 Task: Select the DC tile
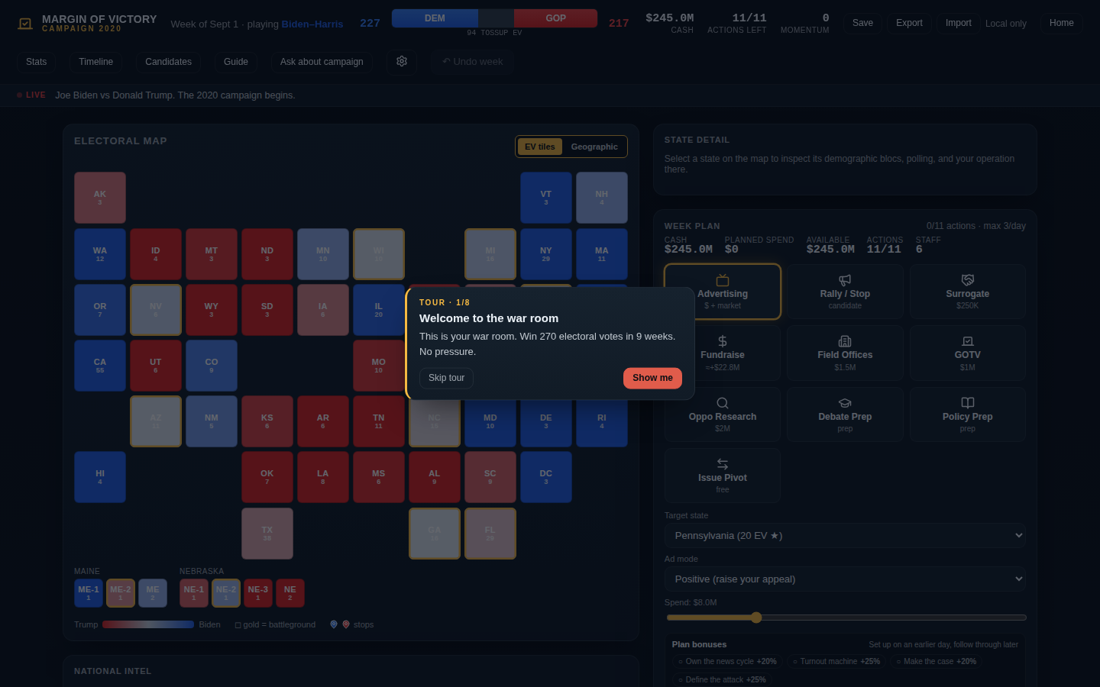[x=546, y=477]
